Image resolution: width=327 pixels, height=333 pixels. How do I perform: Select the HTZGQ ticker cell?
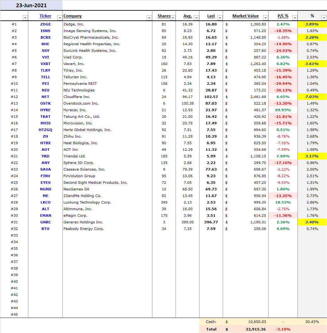point(46,130)
